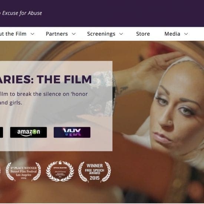This screenshot has width=204, height=204.
Task: Select the Sunset Film Festival laurel
Action: (23, 172)
